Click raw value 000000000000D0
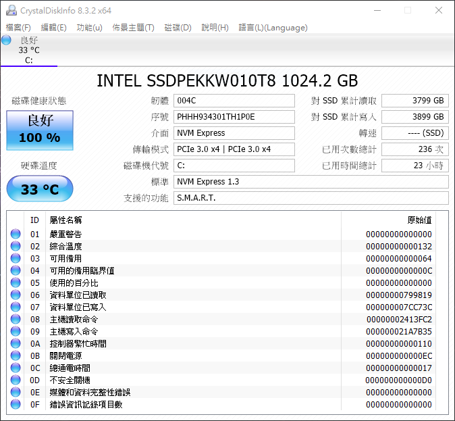 (x=399, y=380)
